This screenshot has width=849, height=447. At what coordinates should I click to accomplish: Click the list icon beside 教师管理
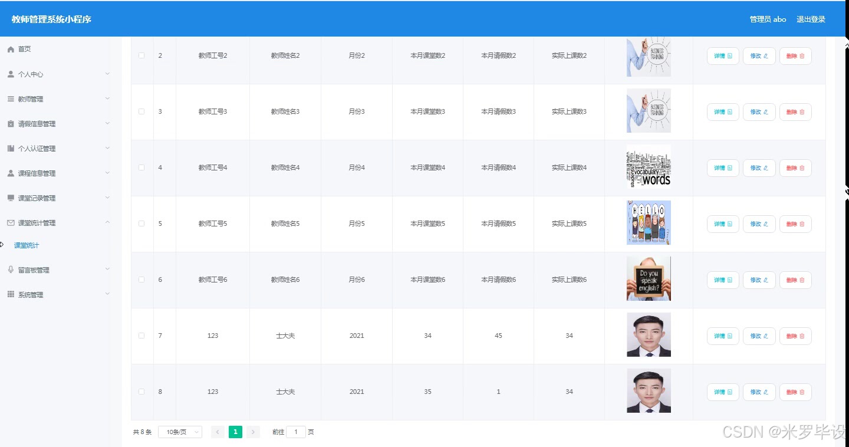tap(11, 99)
